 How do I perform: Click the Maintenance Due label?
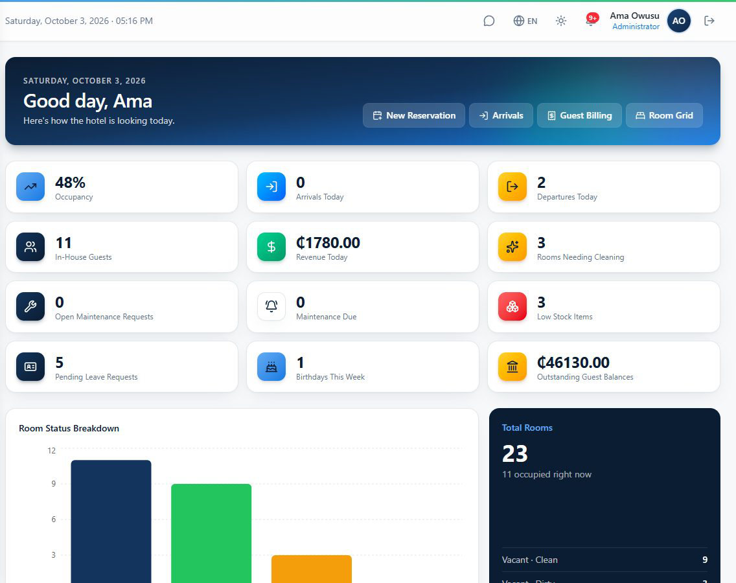click(x=327, y=317)
